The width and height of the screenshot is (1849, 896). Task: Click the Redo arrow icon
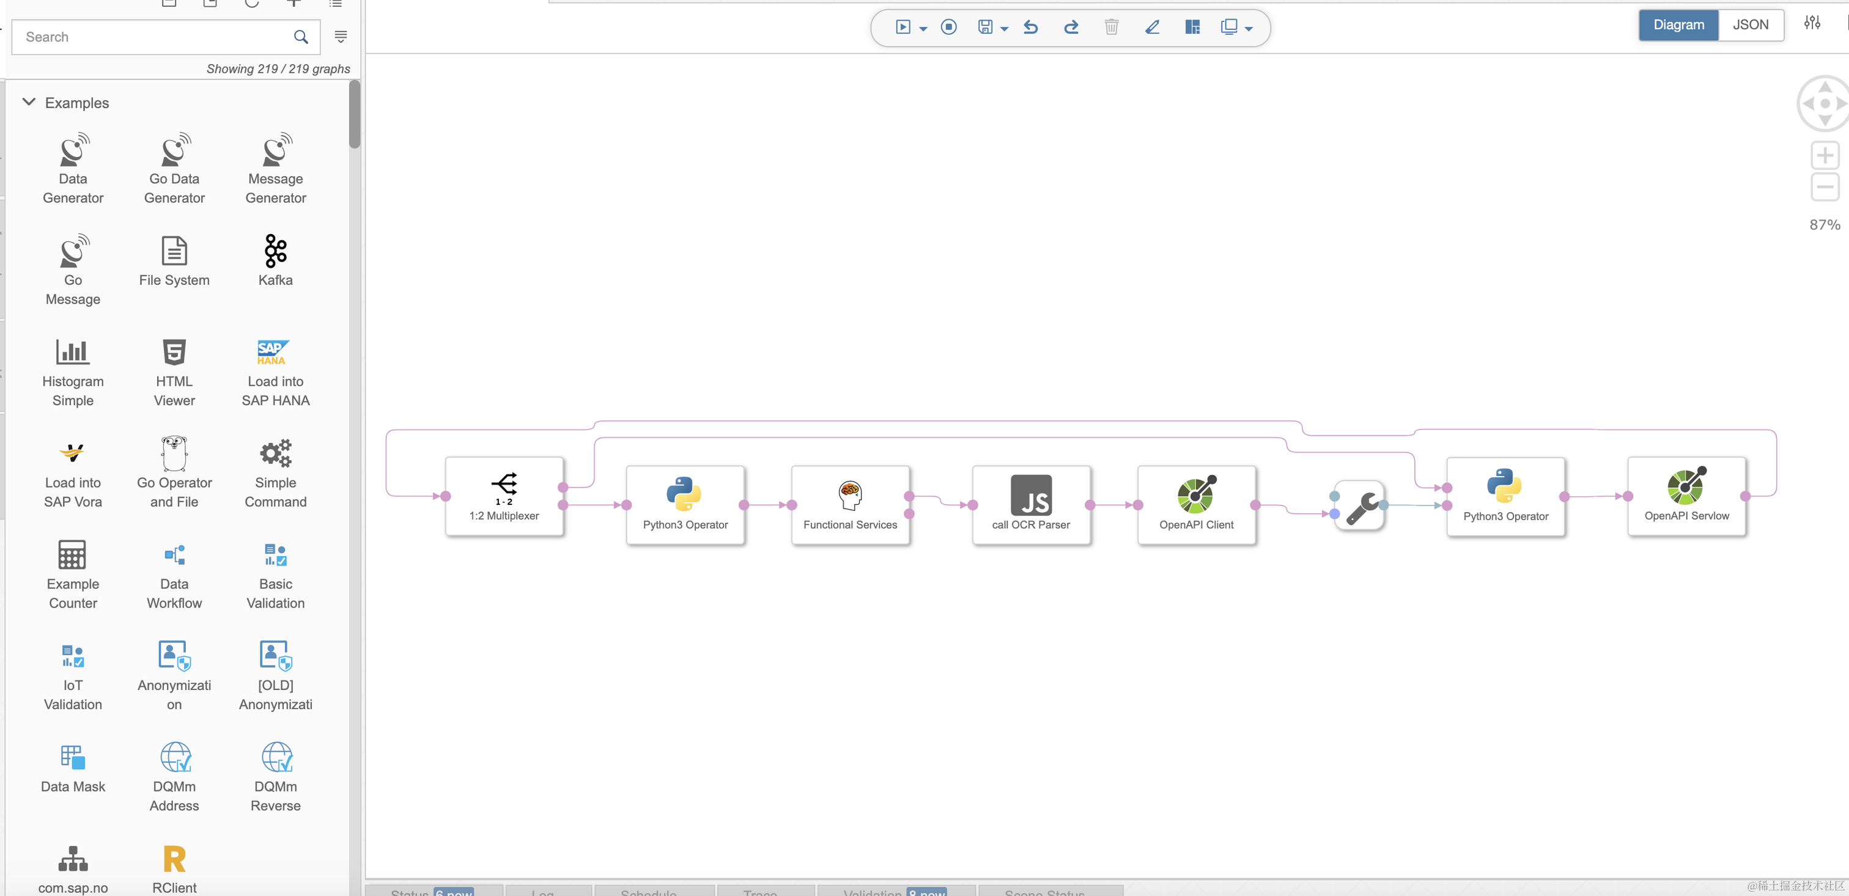tap(1071, 28)
